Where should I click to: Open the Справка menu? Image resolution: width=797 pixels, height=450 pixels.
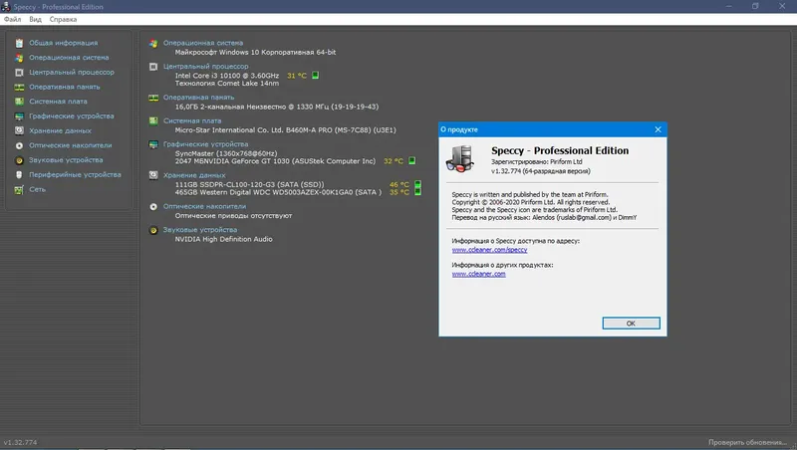63,19
